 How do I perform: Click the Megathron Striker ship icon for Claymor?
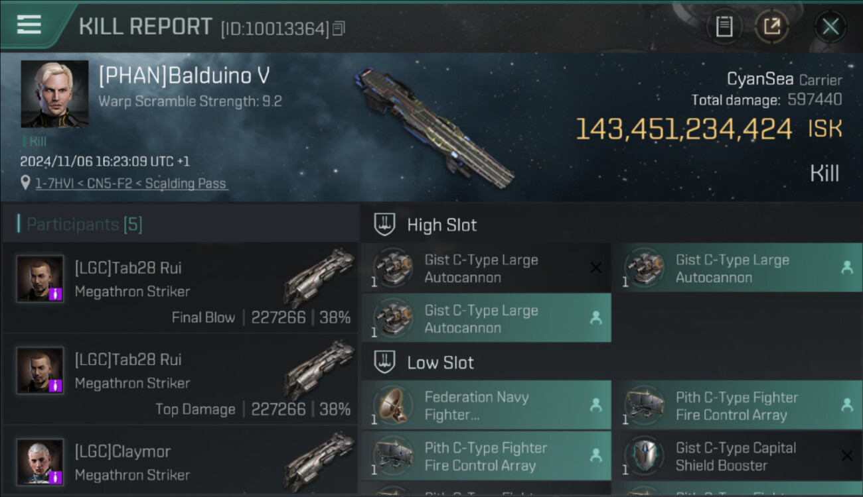[x=319, y=453]
